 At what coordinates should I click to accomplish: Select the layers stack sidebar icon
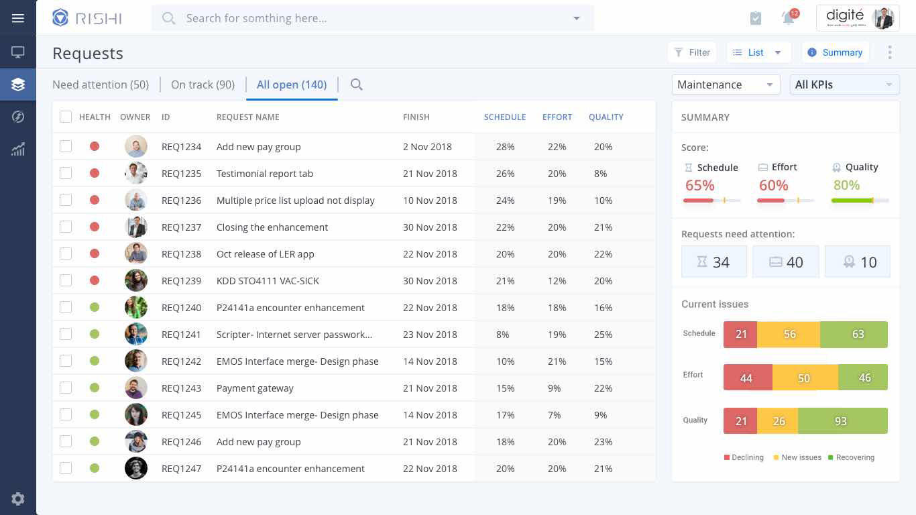pyautogui.click(x=18, y=84)
